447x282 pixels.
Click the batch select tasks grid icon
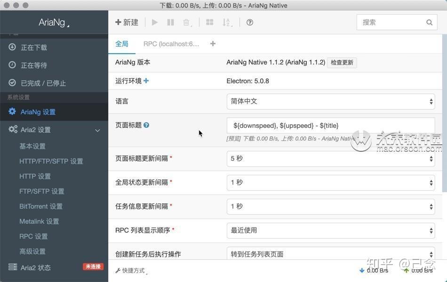[x=210, y=22]
